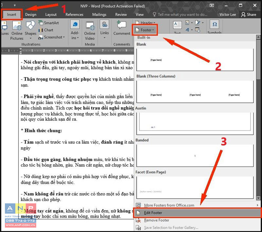Insert an Online Video
This screenshot has width=262, height=232.
pyautogui.click(x=90, y=30)
